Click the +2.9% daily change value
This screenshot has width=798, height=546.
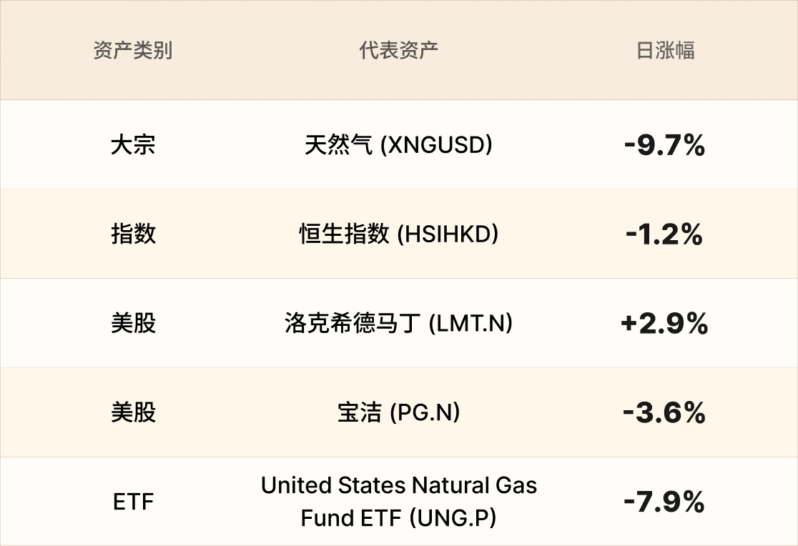click(664, 324)
